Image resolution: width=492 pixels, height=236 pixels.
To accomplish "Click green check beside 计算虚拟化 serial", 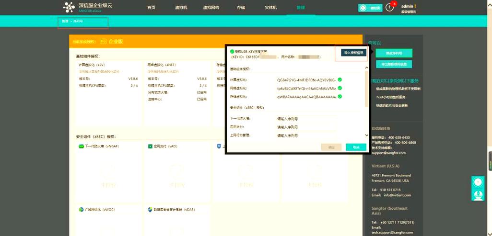I will pyautogui.click(x=340, y=79).
